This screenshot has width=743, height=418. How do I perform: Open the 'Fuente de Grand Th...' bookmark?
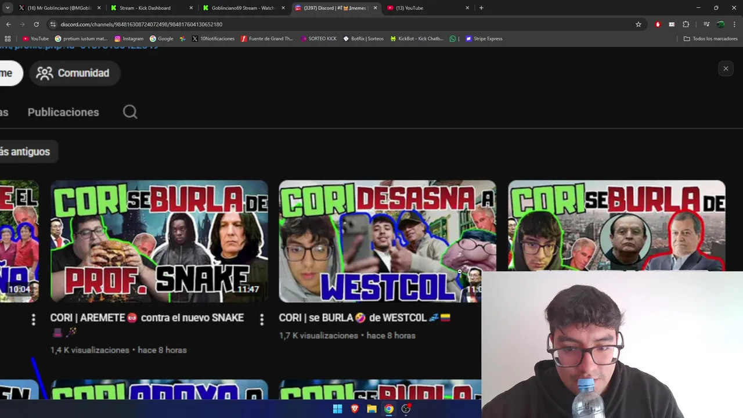[x=267, y=39]
